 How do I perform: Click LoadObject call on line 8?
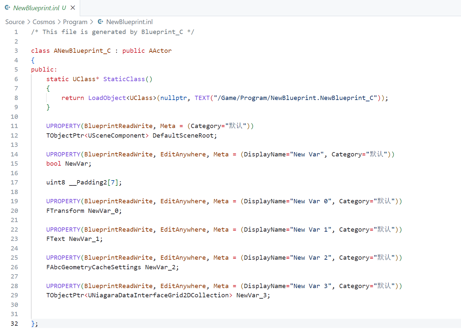click(107, 98)
